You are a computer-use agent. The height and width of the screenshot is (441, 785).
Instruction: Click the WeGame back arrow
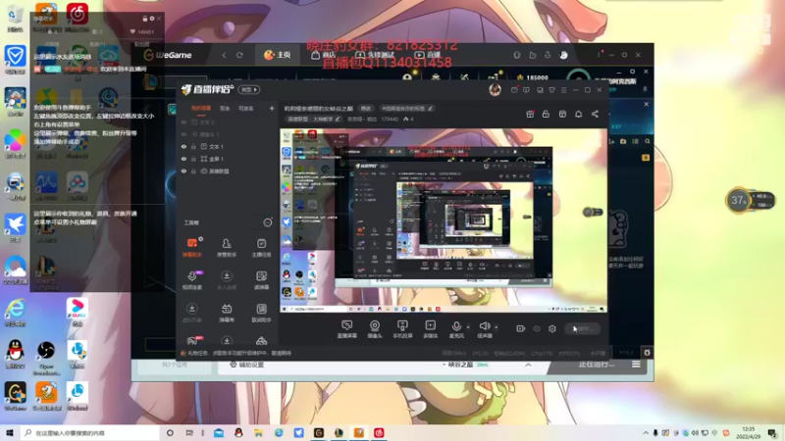[225, 55]
